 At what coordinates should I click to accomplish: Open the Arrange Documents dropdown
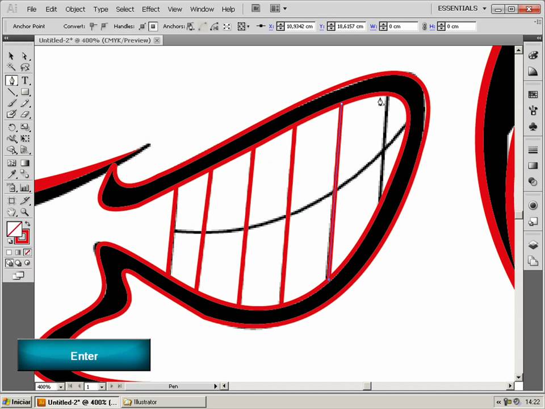click(x=278, y=9)
